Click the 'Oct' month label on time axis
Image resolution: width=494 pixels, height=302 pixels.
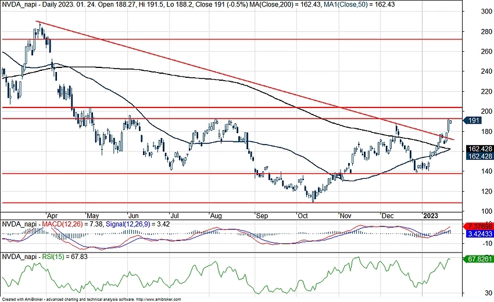click(303, 216)
